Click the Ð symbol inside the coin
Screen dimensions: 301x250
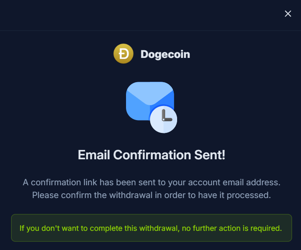tap(123, 54)
